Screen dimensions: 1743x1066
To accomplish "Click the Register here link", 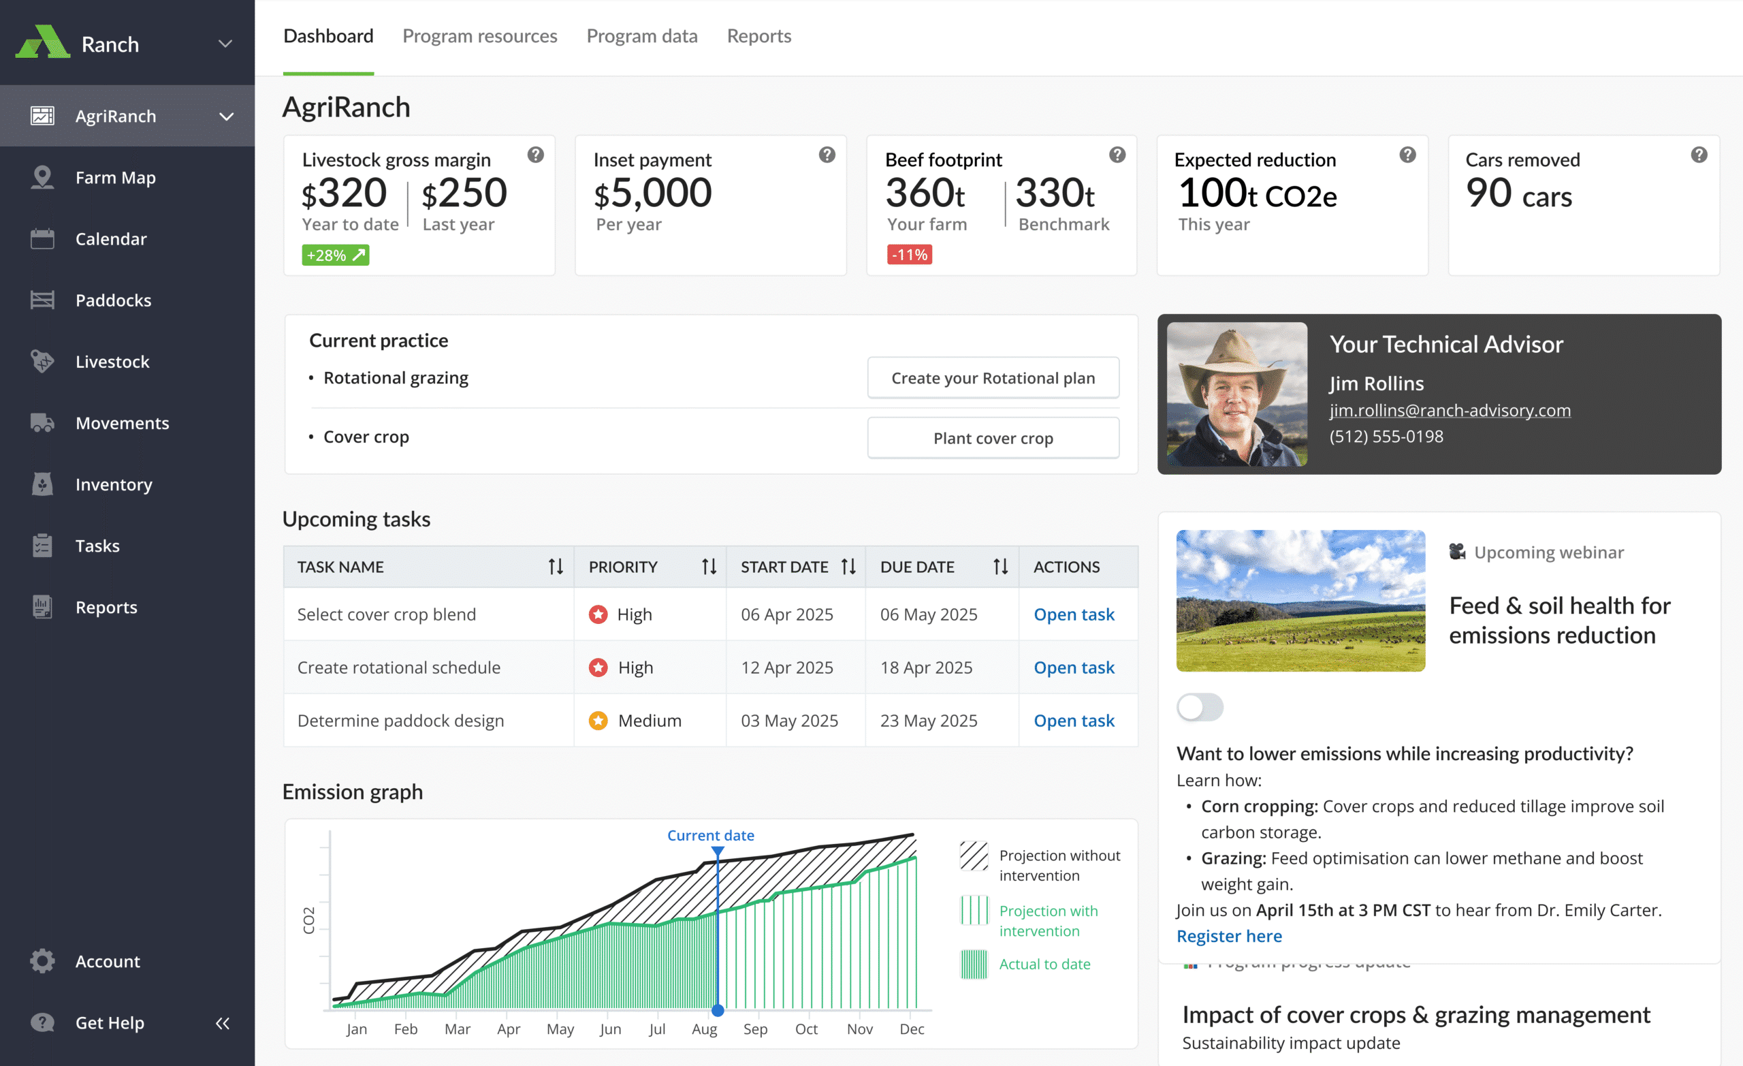I will point(1229,936).
